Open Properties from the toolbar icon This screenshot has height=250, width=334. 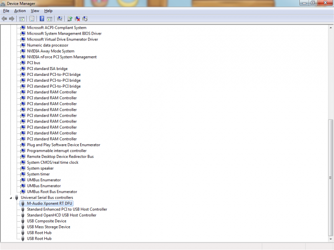(31, 19)
